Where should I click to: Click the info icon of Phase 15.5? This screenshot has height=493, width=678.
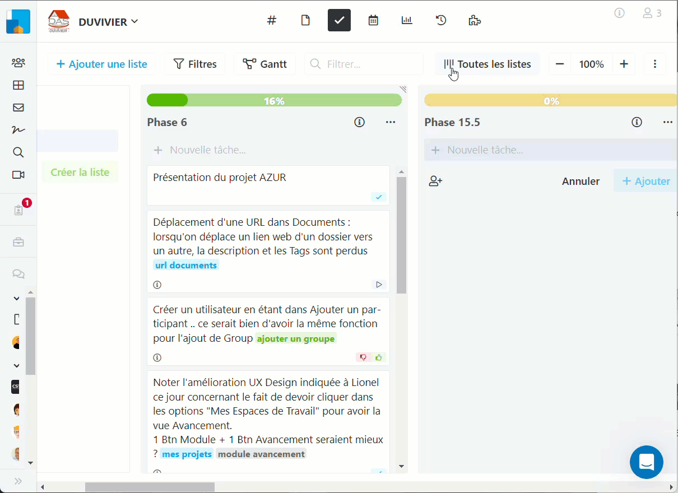coord(637,122)
